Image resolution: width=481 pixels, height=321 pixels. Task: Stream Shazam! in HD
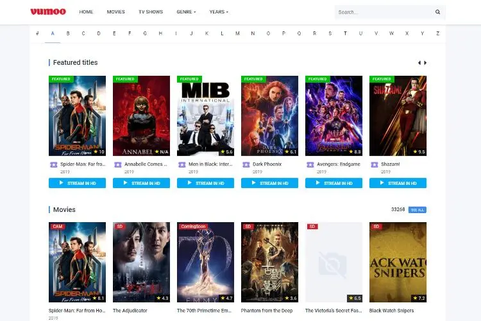[x=398, y=183]
